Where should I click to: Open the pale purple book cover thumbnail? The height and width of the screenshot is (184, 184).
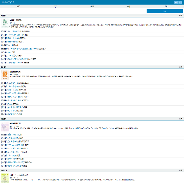[x=5, y=127]
